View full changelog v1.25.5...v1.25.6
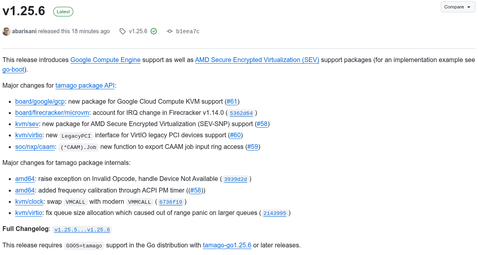The image size is (478, 255). tap(82, 230)
